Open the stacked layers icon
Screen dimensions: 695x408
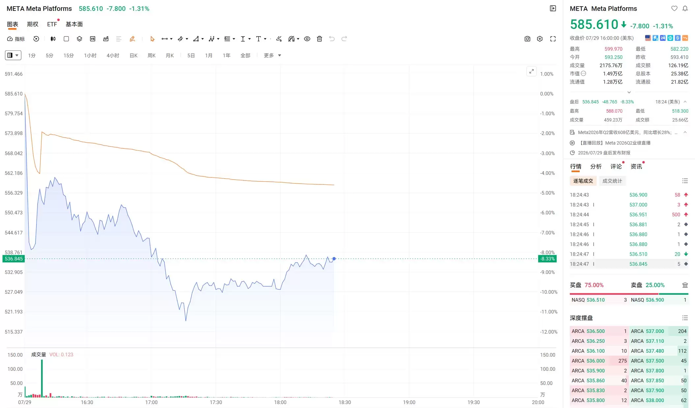coord(79,39)
